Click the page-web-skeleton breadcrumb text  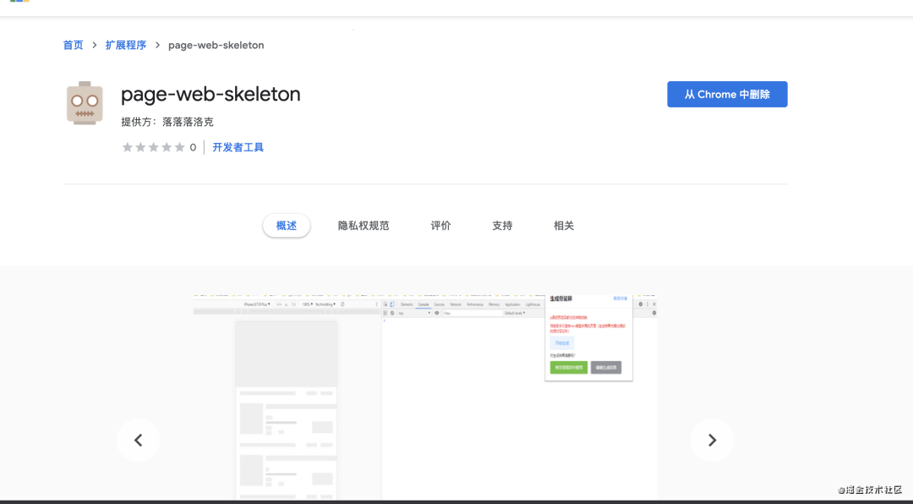[216, 46]
